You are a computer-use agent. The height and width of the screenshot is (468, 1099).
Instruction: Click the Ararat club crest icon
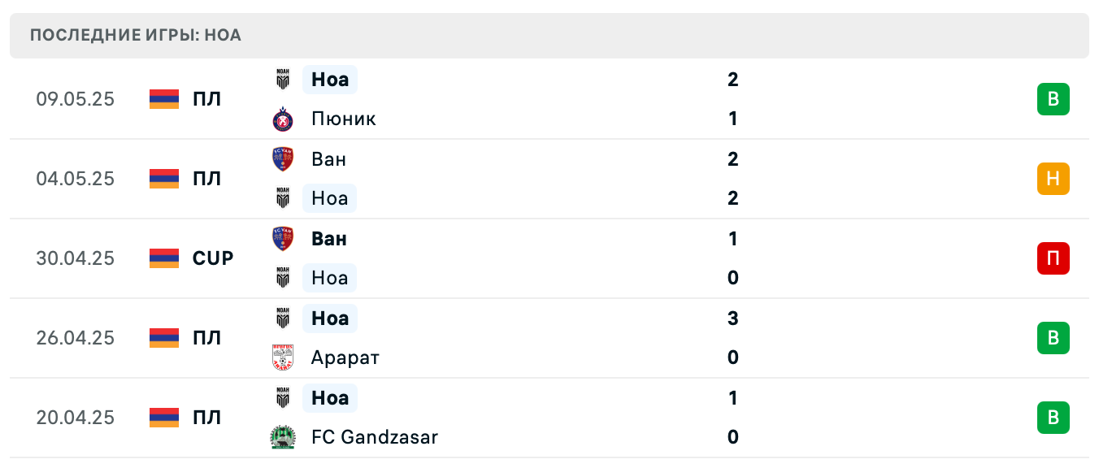click(282, 357)
